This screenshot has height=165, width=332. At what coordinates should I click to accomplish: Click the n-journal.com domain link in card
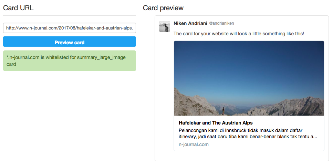[194, 144]
